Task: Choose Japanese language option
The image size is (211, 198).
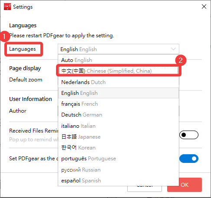Action: coord(119,136)
